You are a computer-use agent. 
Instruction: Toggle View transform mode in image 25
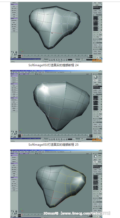click(x=101, y=112)
